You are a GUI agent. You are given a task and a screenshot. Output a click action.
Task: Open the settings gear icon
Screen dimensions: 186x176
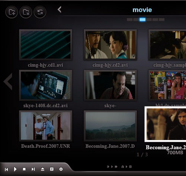[61, 169]
